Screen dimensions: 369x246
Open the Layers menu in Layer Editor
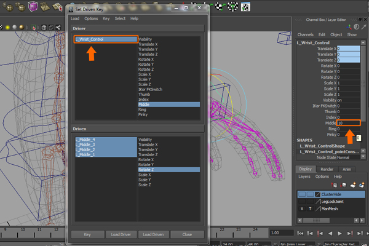tap(304, 177)
